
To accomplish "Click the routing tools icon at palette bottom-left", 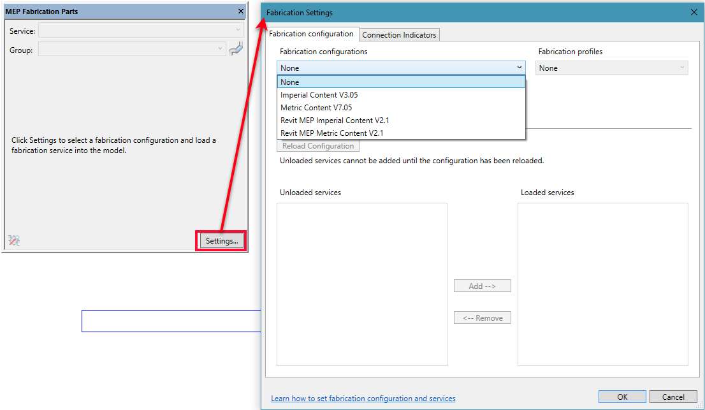I will click(x=13, y=240).
